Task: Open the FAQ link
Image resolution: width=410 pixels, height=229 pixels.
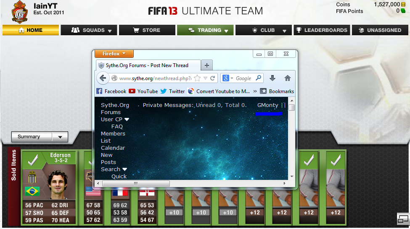Action: (117, 127)
